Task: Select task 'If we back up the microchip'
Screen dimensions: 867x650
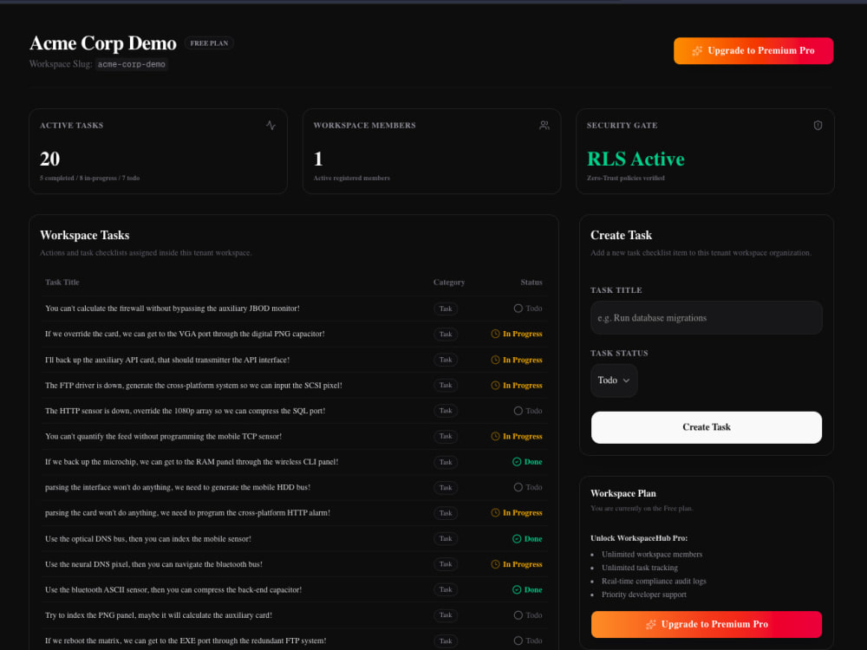Action: tap(192, 462)
